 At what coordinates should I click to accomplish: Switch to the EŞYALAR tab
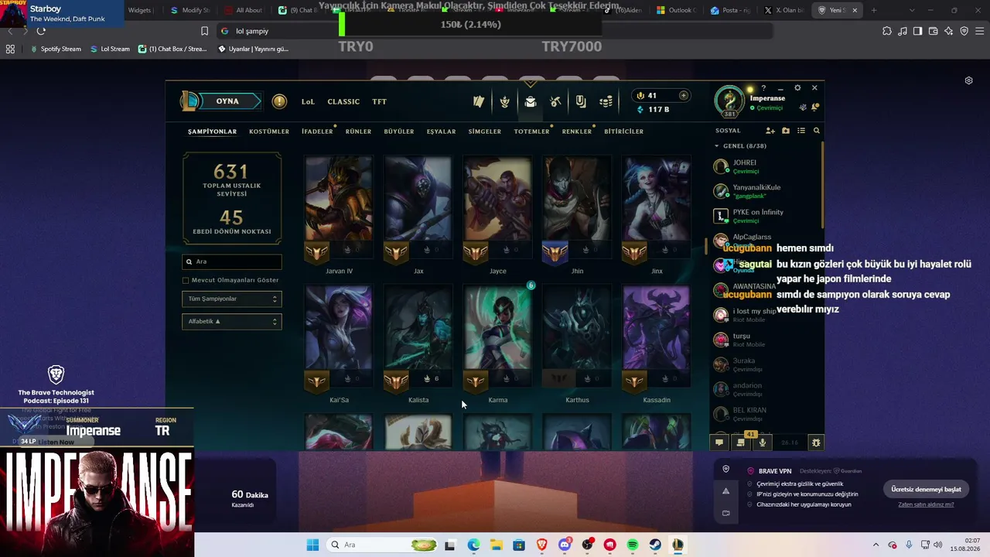coord(441,132)
